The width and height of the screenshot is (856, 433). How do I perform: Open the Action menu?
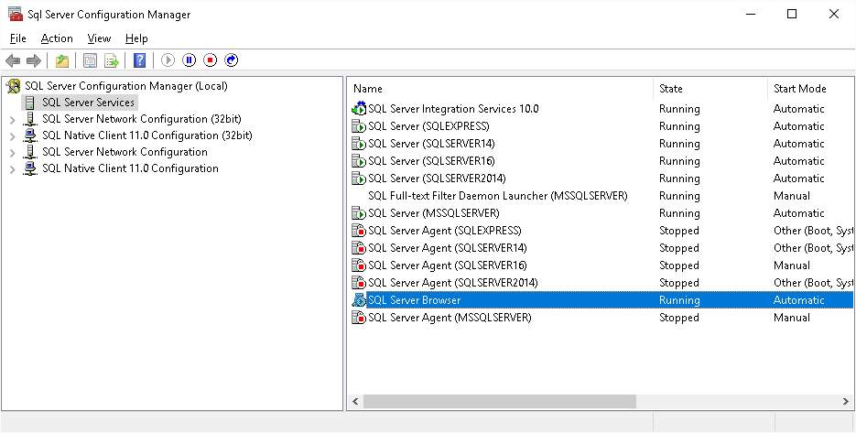click(x=57, y=38)
